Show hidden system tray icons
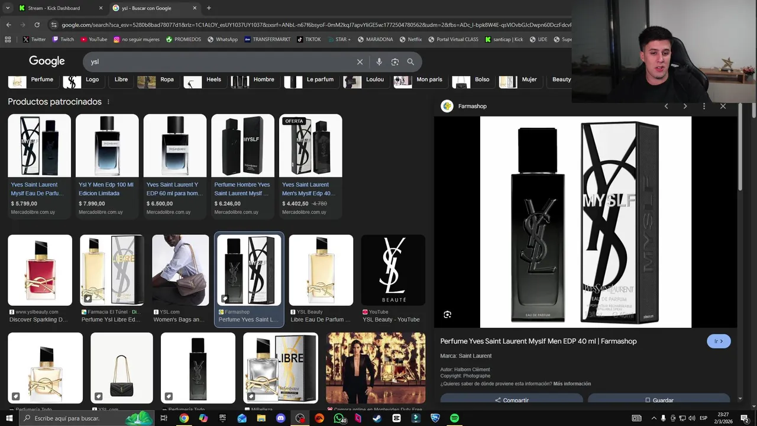Screen dimensions: 757x426 coord(654,418)
